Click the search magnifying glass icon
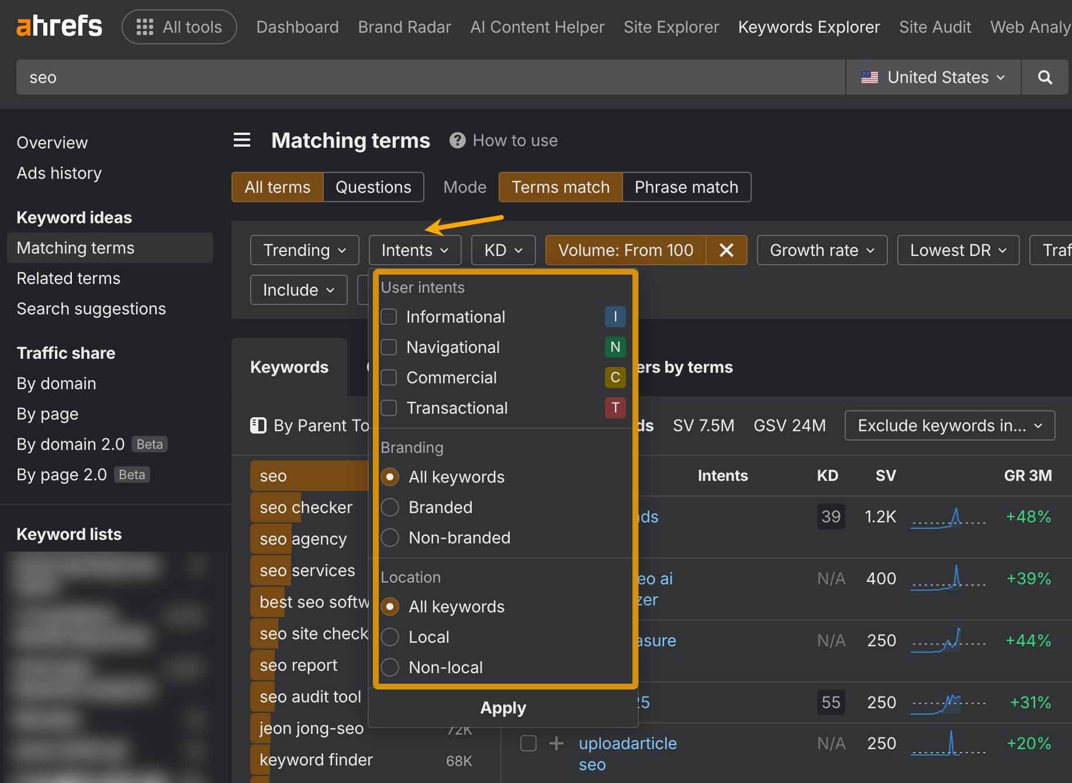This screenshot has width=1072, height=783. click(x=1045, y=77)
